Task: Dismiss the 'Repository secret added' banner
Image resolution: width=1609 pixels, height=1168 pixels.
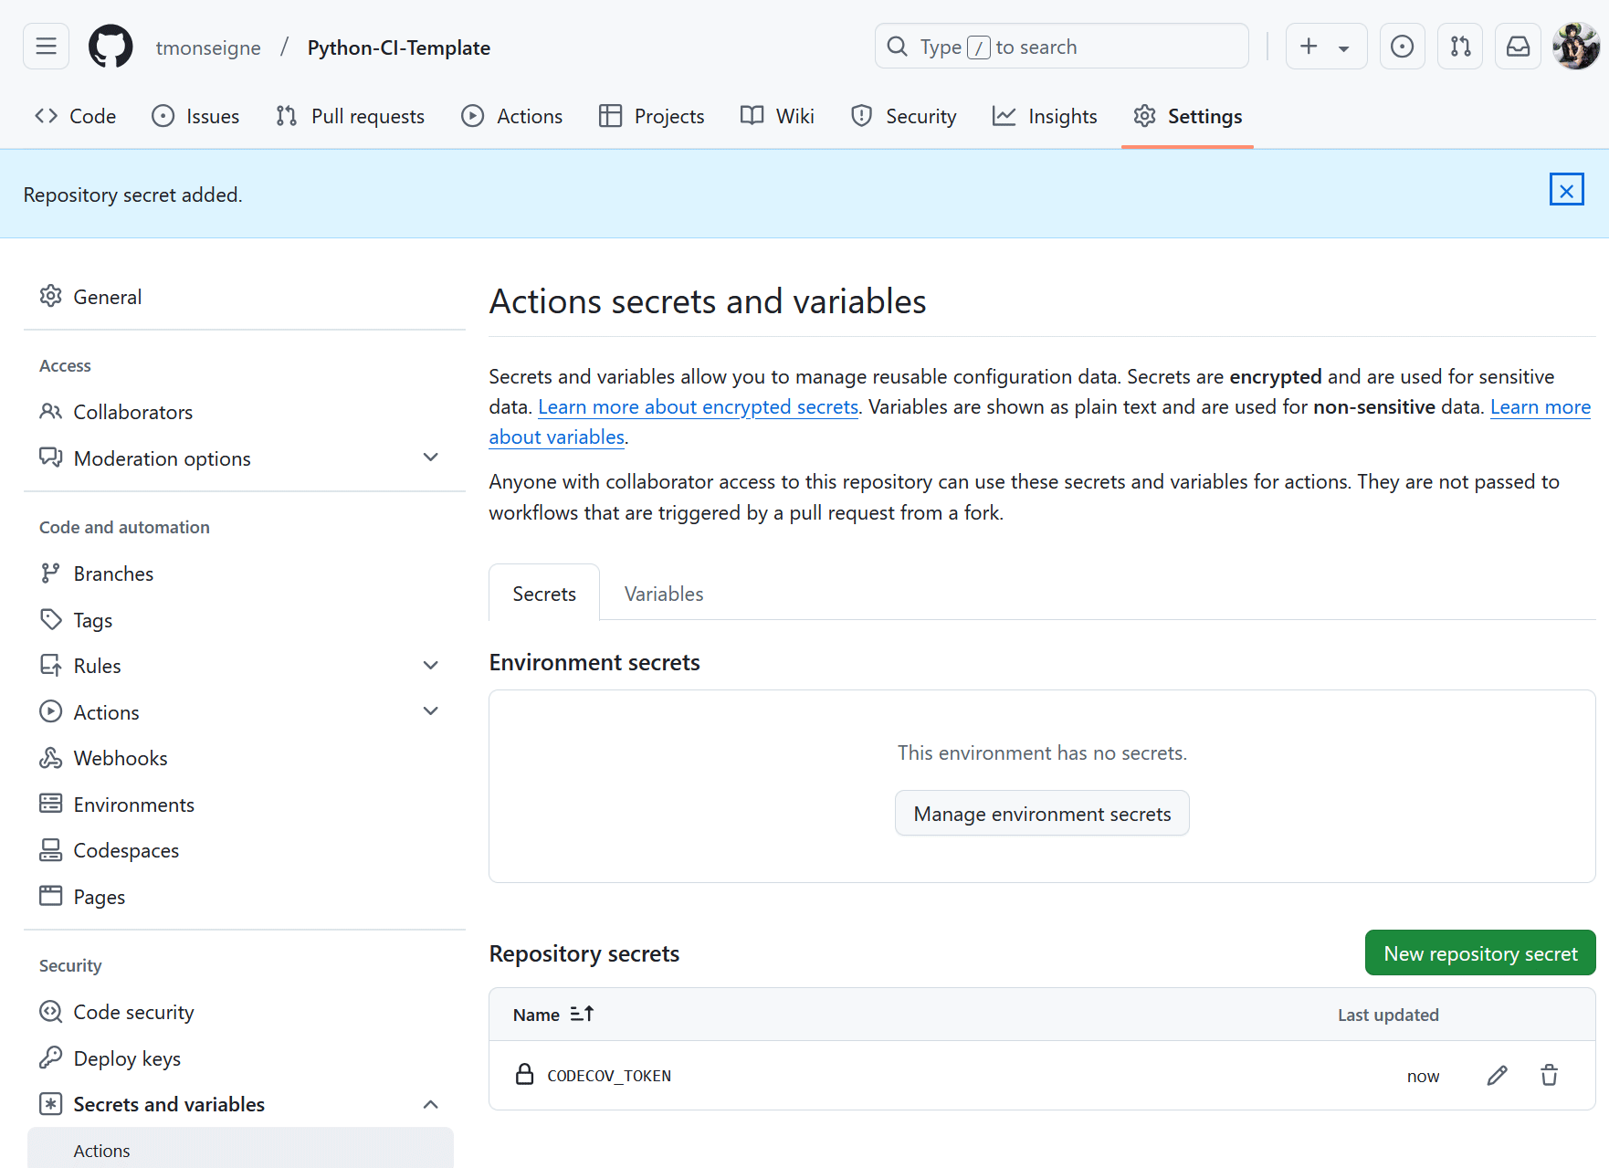Action: [1566, 191]
